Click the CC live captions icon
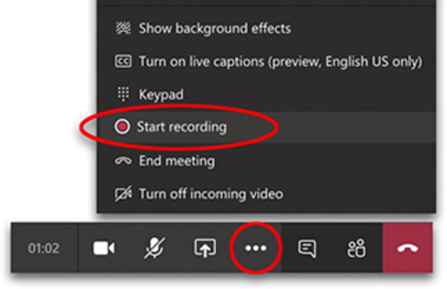Screen dimensions: 447x289 pyautogui.click(x=122, y=61)
